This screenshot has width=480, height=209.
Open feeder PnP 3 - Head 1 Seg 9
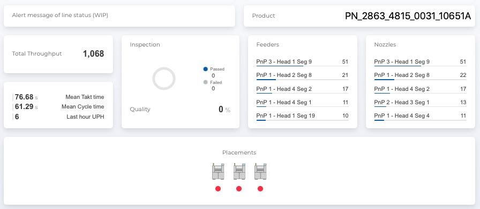point(303,62)
